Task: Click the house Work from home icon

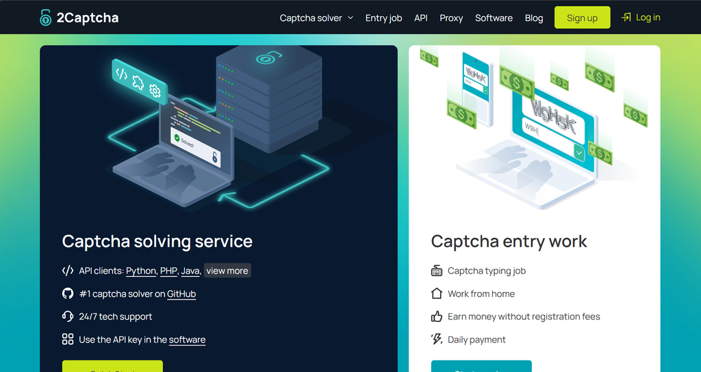Action: [x=437, y=294]
